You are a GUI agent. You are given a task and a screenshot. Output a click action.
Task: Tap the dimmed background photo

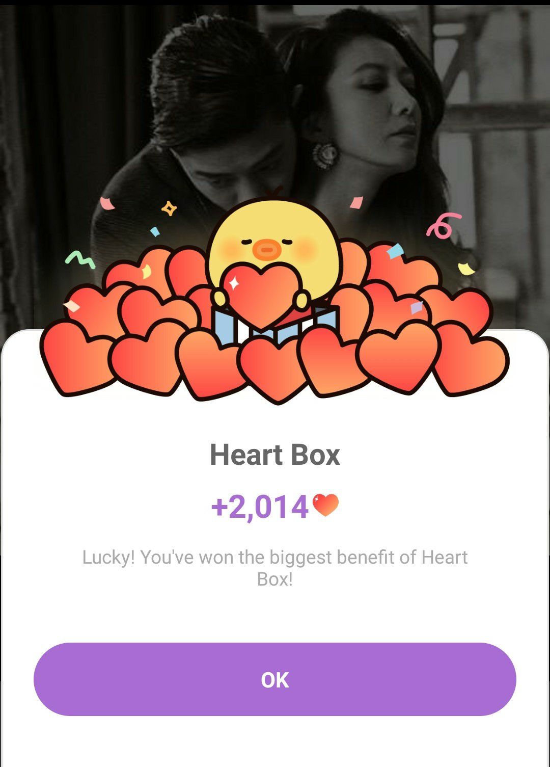[275, 102]
